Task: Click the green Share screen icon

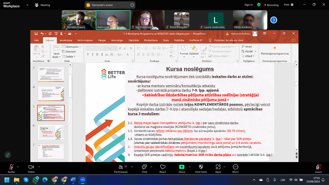Action: 182,167
